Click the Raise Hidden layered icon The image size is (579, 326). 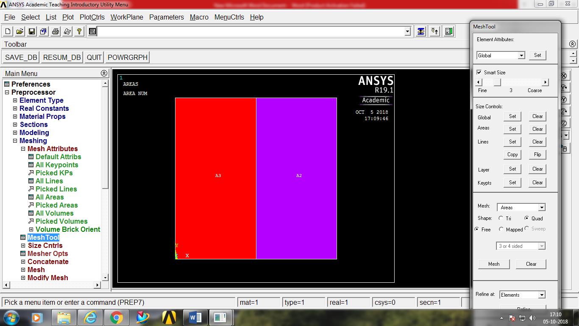[x=420, y=31]
